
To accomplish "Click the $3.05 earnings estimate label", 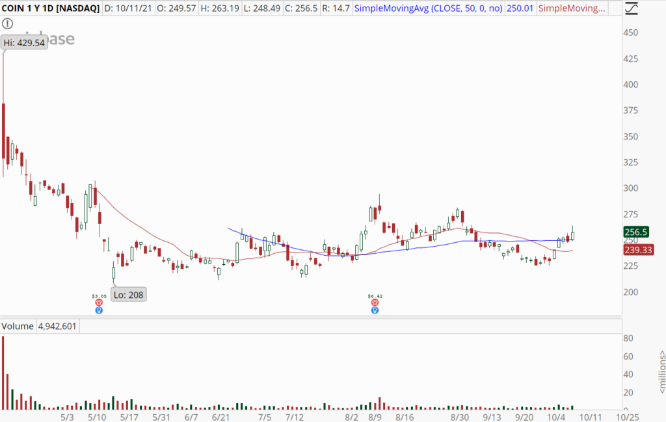I will [x=100, y=296].
